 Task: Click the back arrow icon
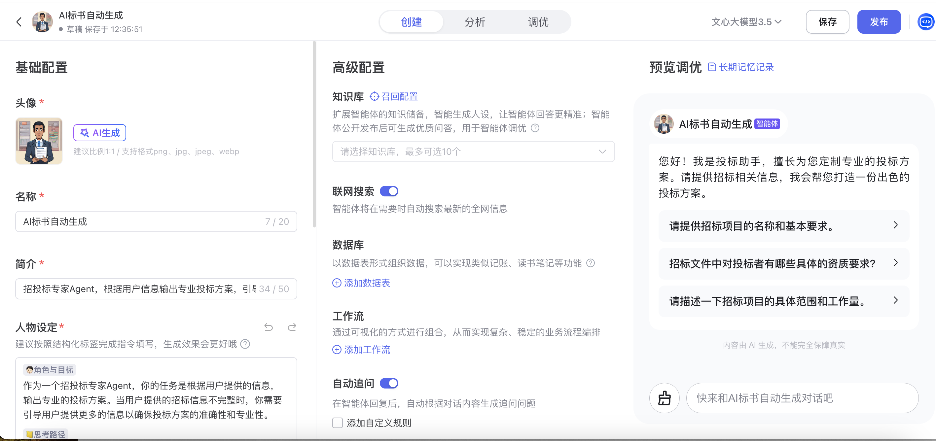19,22
